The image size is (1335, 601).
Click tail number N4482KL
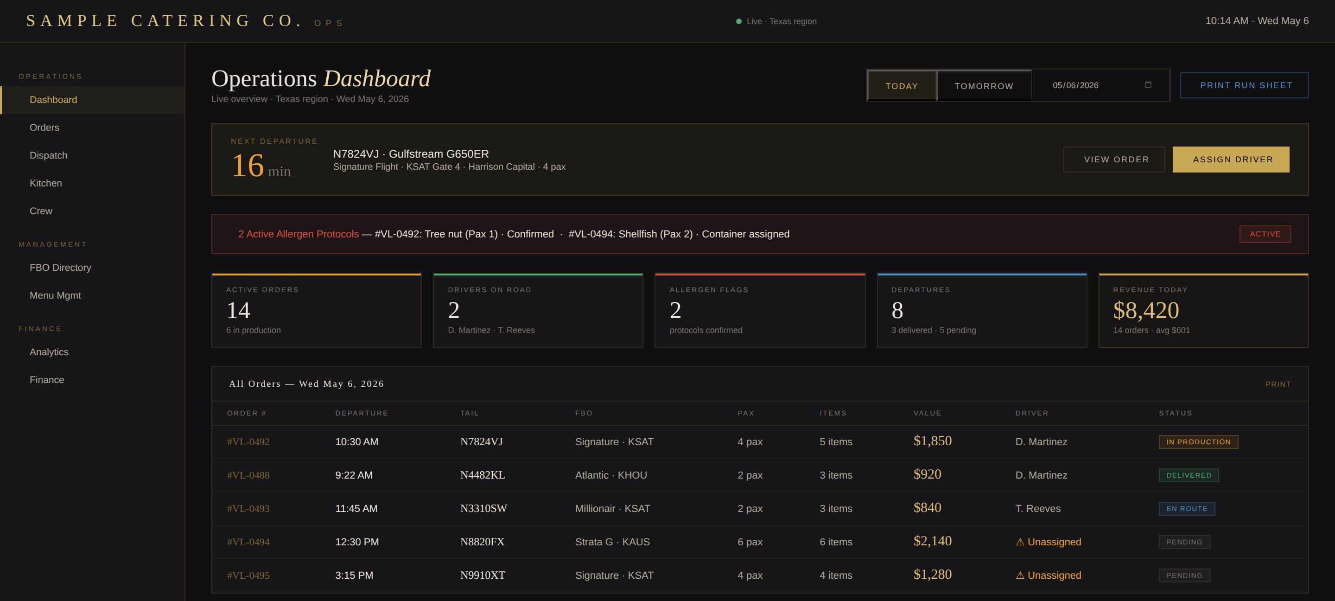coord(483,475)
